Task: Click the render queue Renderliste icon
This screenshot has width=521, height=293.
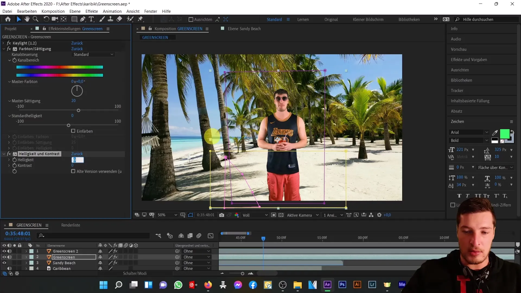Action: tap(71, 225)
